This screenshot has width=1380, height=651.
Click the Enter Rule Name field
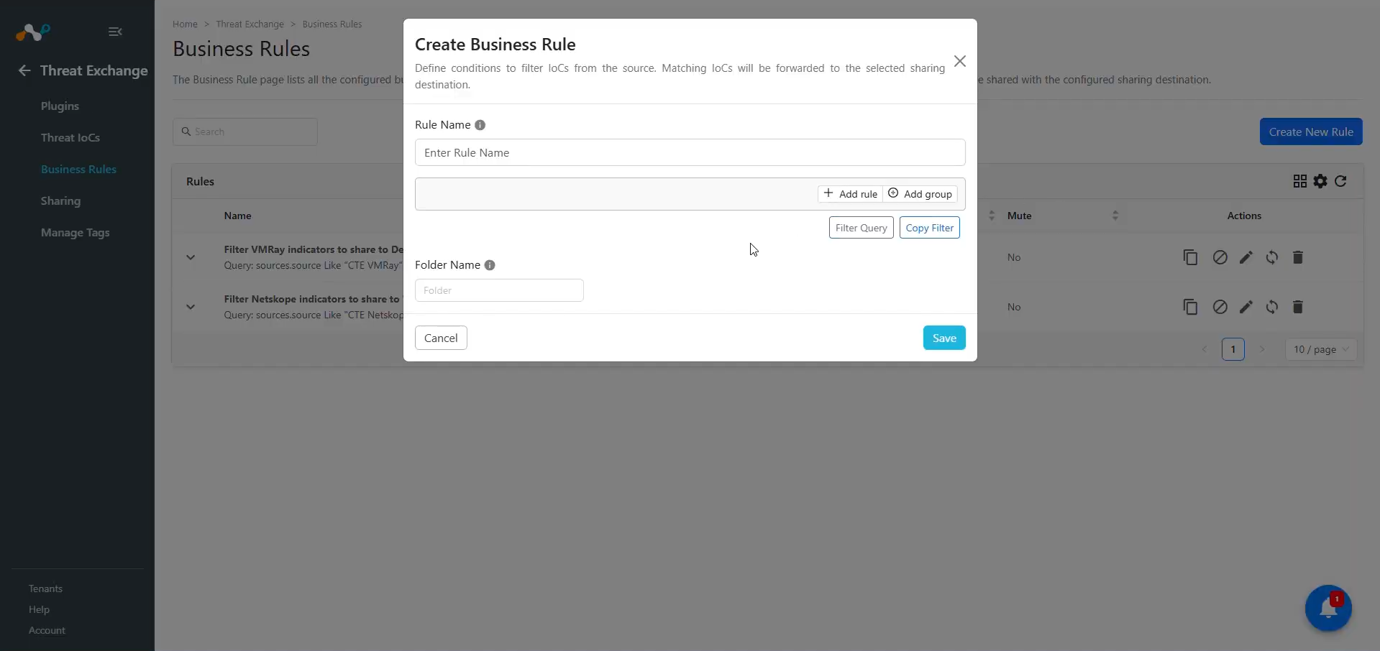click(x=690, y=152)
